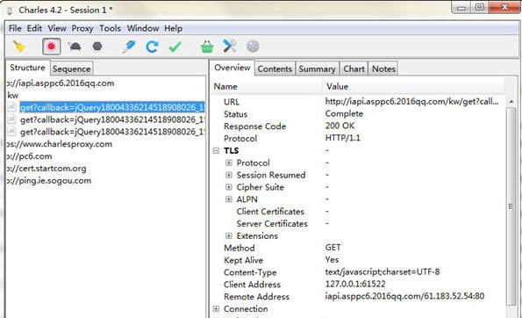Expand the ALPN row
This screenshot has width=522, height=318.
pyautogui.click(x=229, y=199)
